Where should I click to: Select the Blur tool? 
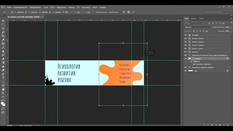click(3, 66)
